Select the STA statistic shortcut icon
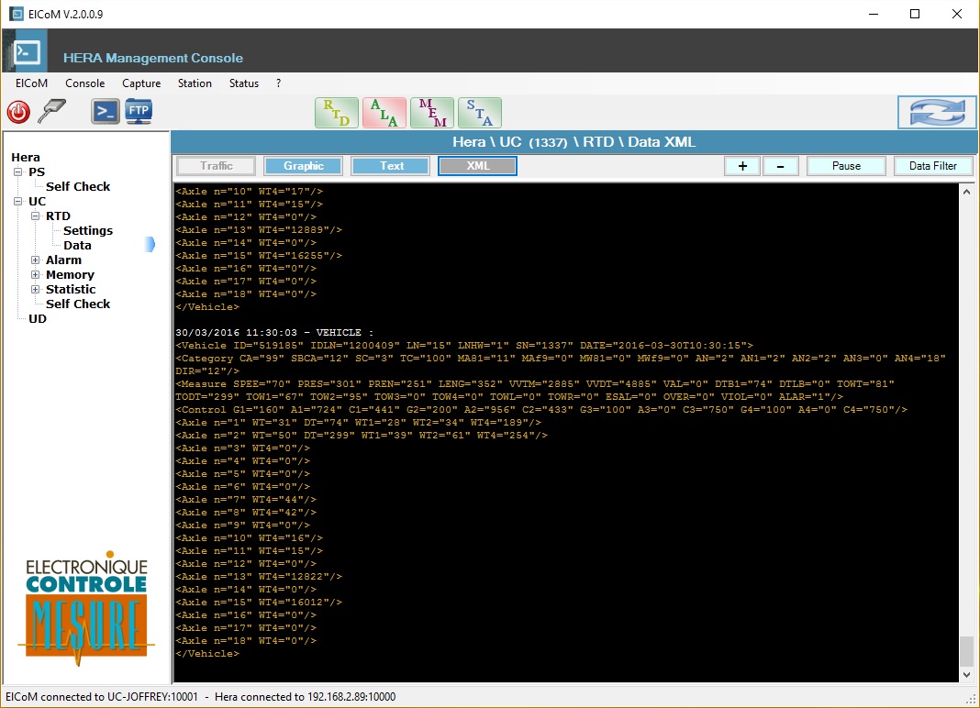The image size is (980, 708). coord(479,113)
